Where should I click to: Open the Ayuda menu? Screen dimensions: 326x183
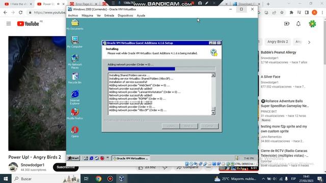tap(141, 16)
